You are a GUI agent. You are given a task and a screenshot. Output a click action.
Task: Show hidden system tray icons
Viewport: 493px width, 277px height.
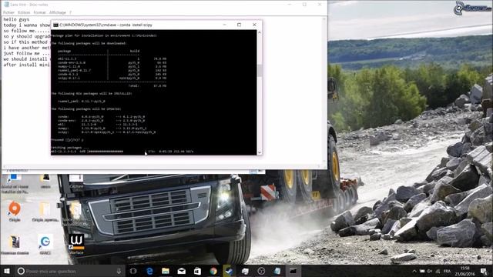[414, 272]
